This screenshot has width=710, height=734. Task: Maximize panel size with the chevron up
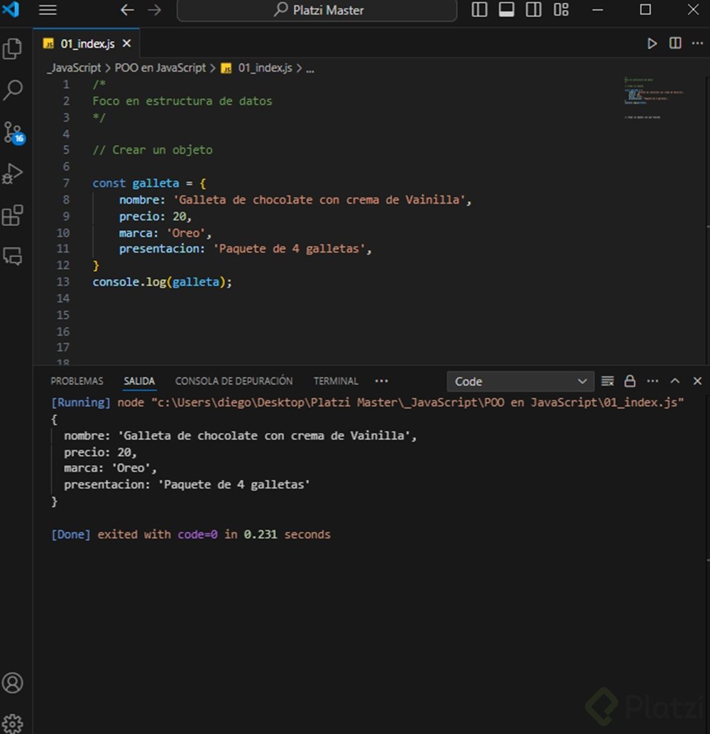pos(675,381)
